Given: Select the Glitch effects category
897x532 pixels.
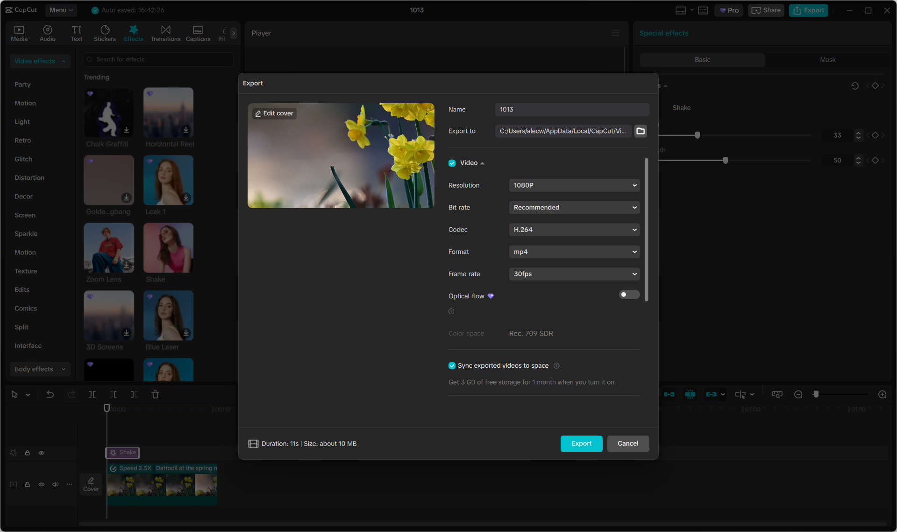Looking at the screenshot, I should tap(23, 159).
